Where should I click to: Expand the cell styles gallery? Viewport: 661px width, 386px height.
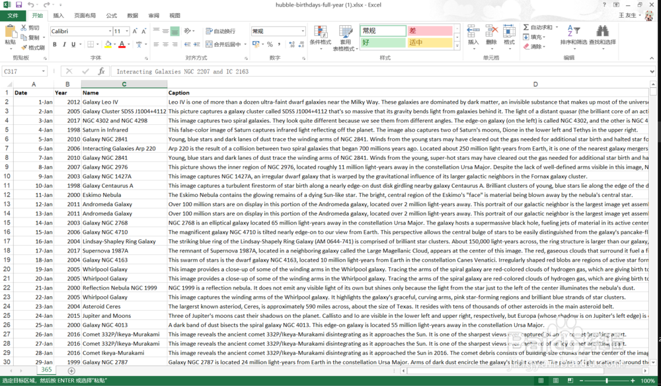click(457, 46)
